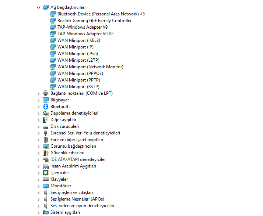Click the Klavyeler keyboard icon
263x216 pixels.
pyautogui.click(x=46, y=179)
